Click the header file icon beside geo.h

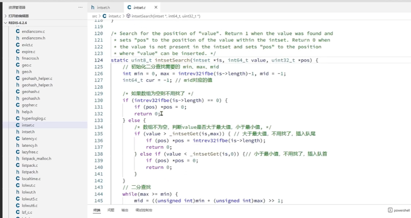coord(18,71)
